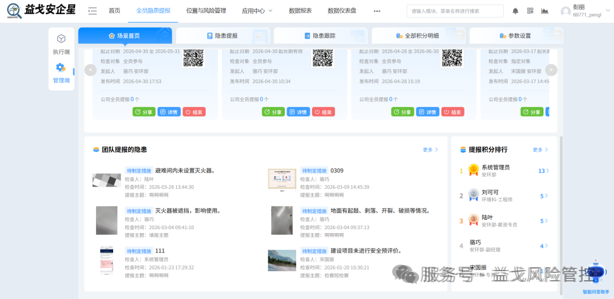Screen dimensions: 614x299
Task: Click the 待制定措施 tag beside 0309
Action: [314, 171]
